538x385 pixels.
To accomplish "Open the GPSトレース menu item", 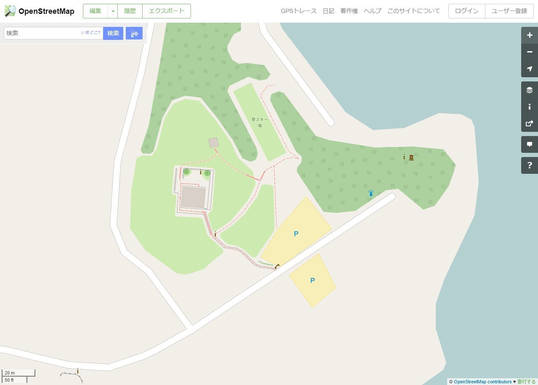I will tap(299, 11).
